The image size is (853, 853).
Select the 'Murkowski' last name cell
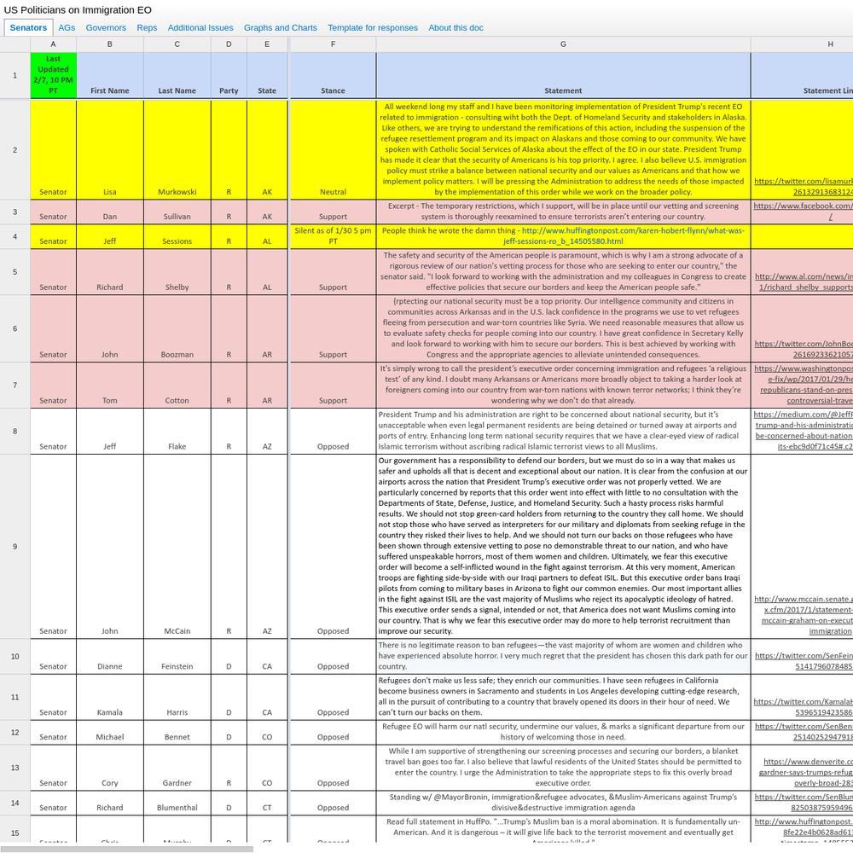pyautogui.click(x=177, y=149)
